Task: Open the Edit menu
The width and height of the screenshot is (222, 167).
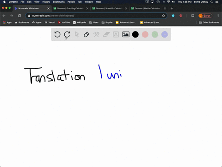Action: point(29,2)
